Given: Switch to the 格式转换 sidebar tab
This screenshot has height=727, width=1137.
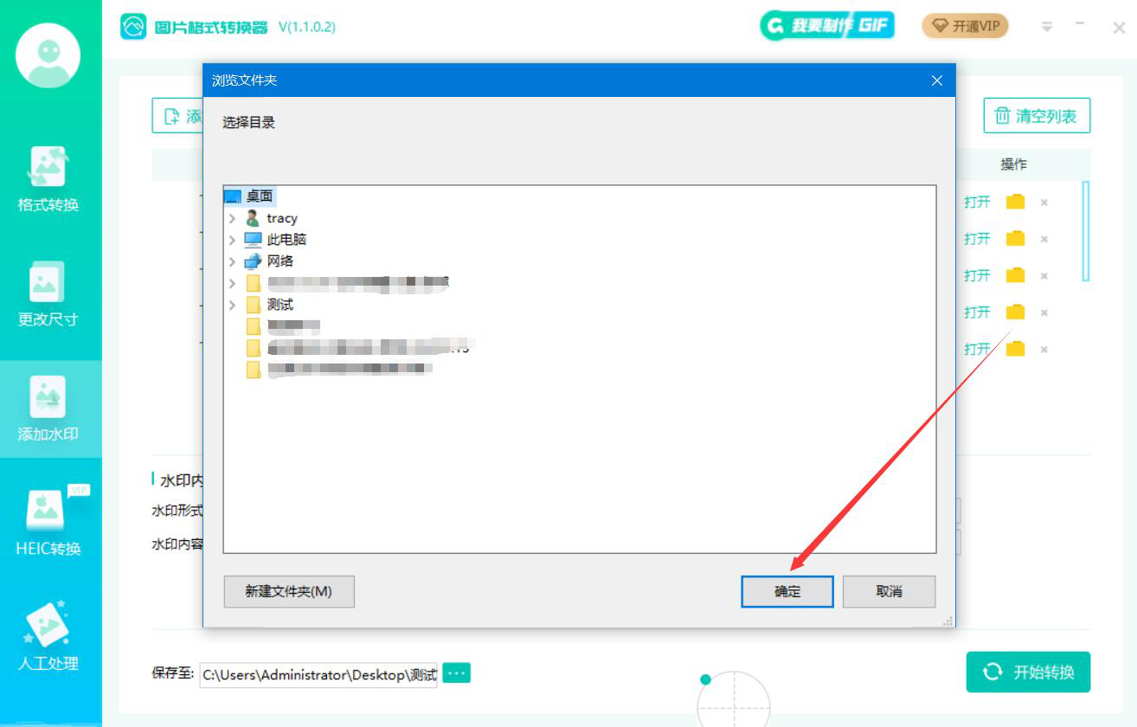Looking at the screenshot, I should 48,180.
